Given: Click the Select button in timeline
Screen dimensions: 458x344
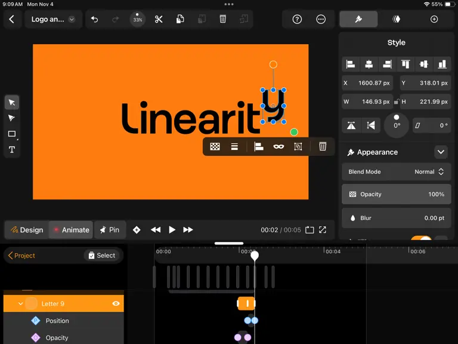Looking at the screenshot, I should (x=101, y=256).
